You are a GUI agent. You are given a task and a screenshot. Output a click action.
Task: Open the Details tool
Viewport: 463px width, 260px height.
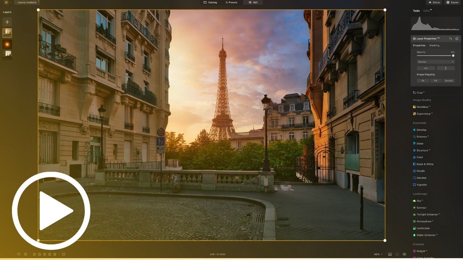pyautogui.click(x=419, y=171)
